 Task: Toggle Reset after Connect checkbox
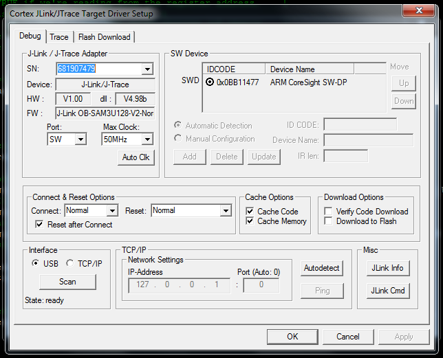40,225
